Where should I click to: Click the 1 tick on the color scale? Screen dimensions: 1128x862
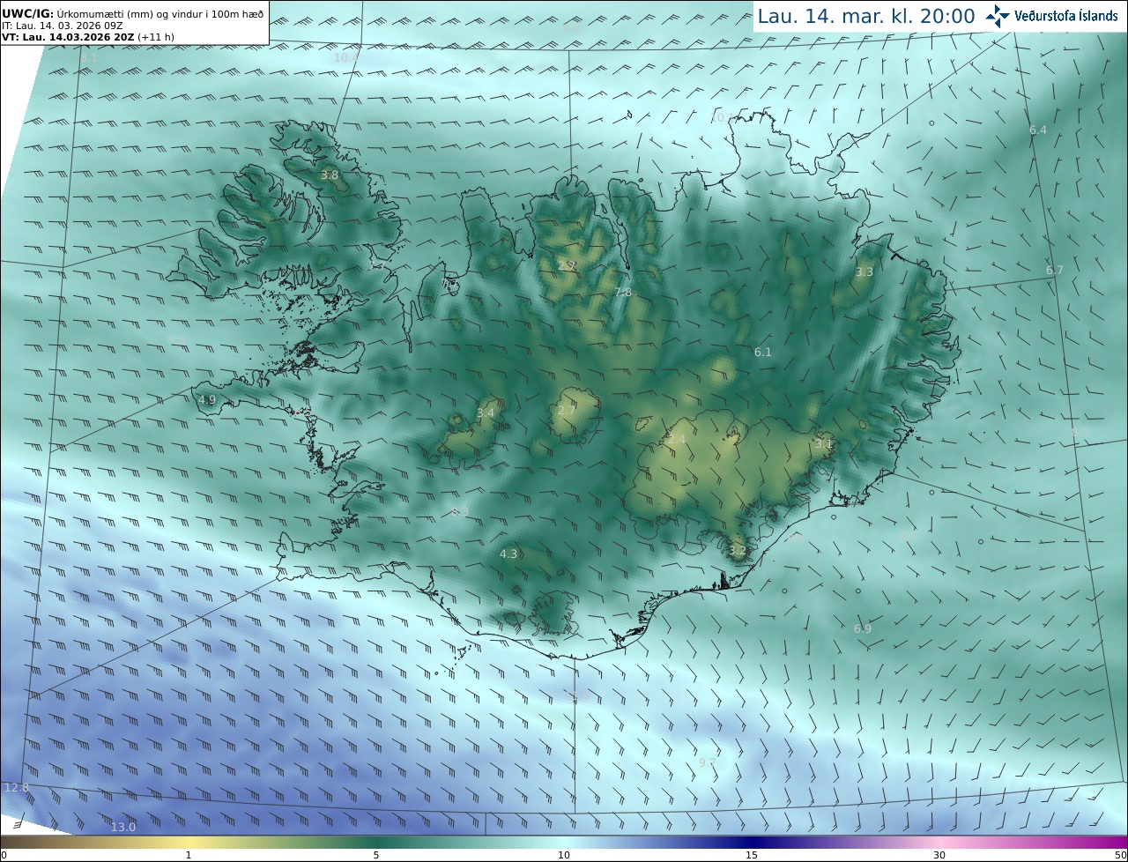(x=189, y=855)
